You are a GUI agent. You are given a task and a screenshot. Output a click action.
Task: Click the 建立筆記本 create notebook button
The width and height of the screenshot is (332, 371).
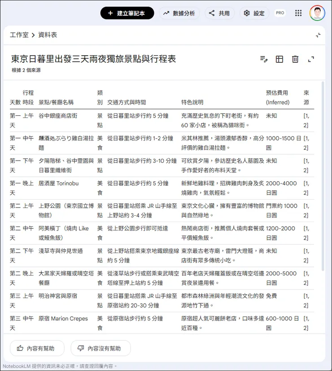pos(127,13)
